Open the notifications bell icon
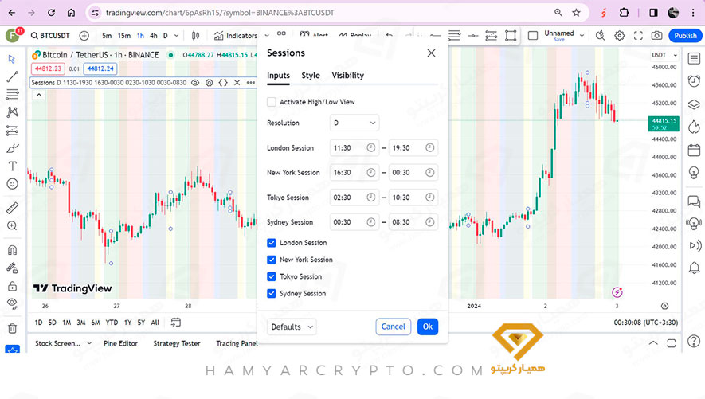 point(694,268)
